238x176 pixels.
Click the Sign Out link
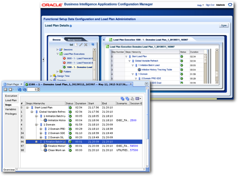coord(210,5)
